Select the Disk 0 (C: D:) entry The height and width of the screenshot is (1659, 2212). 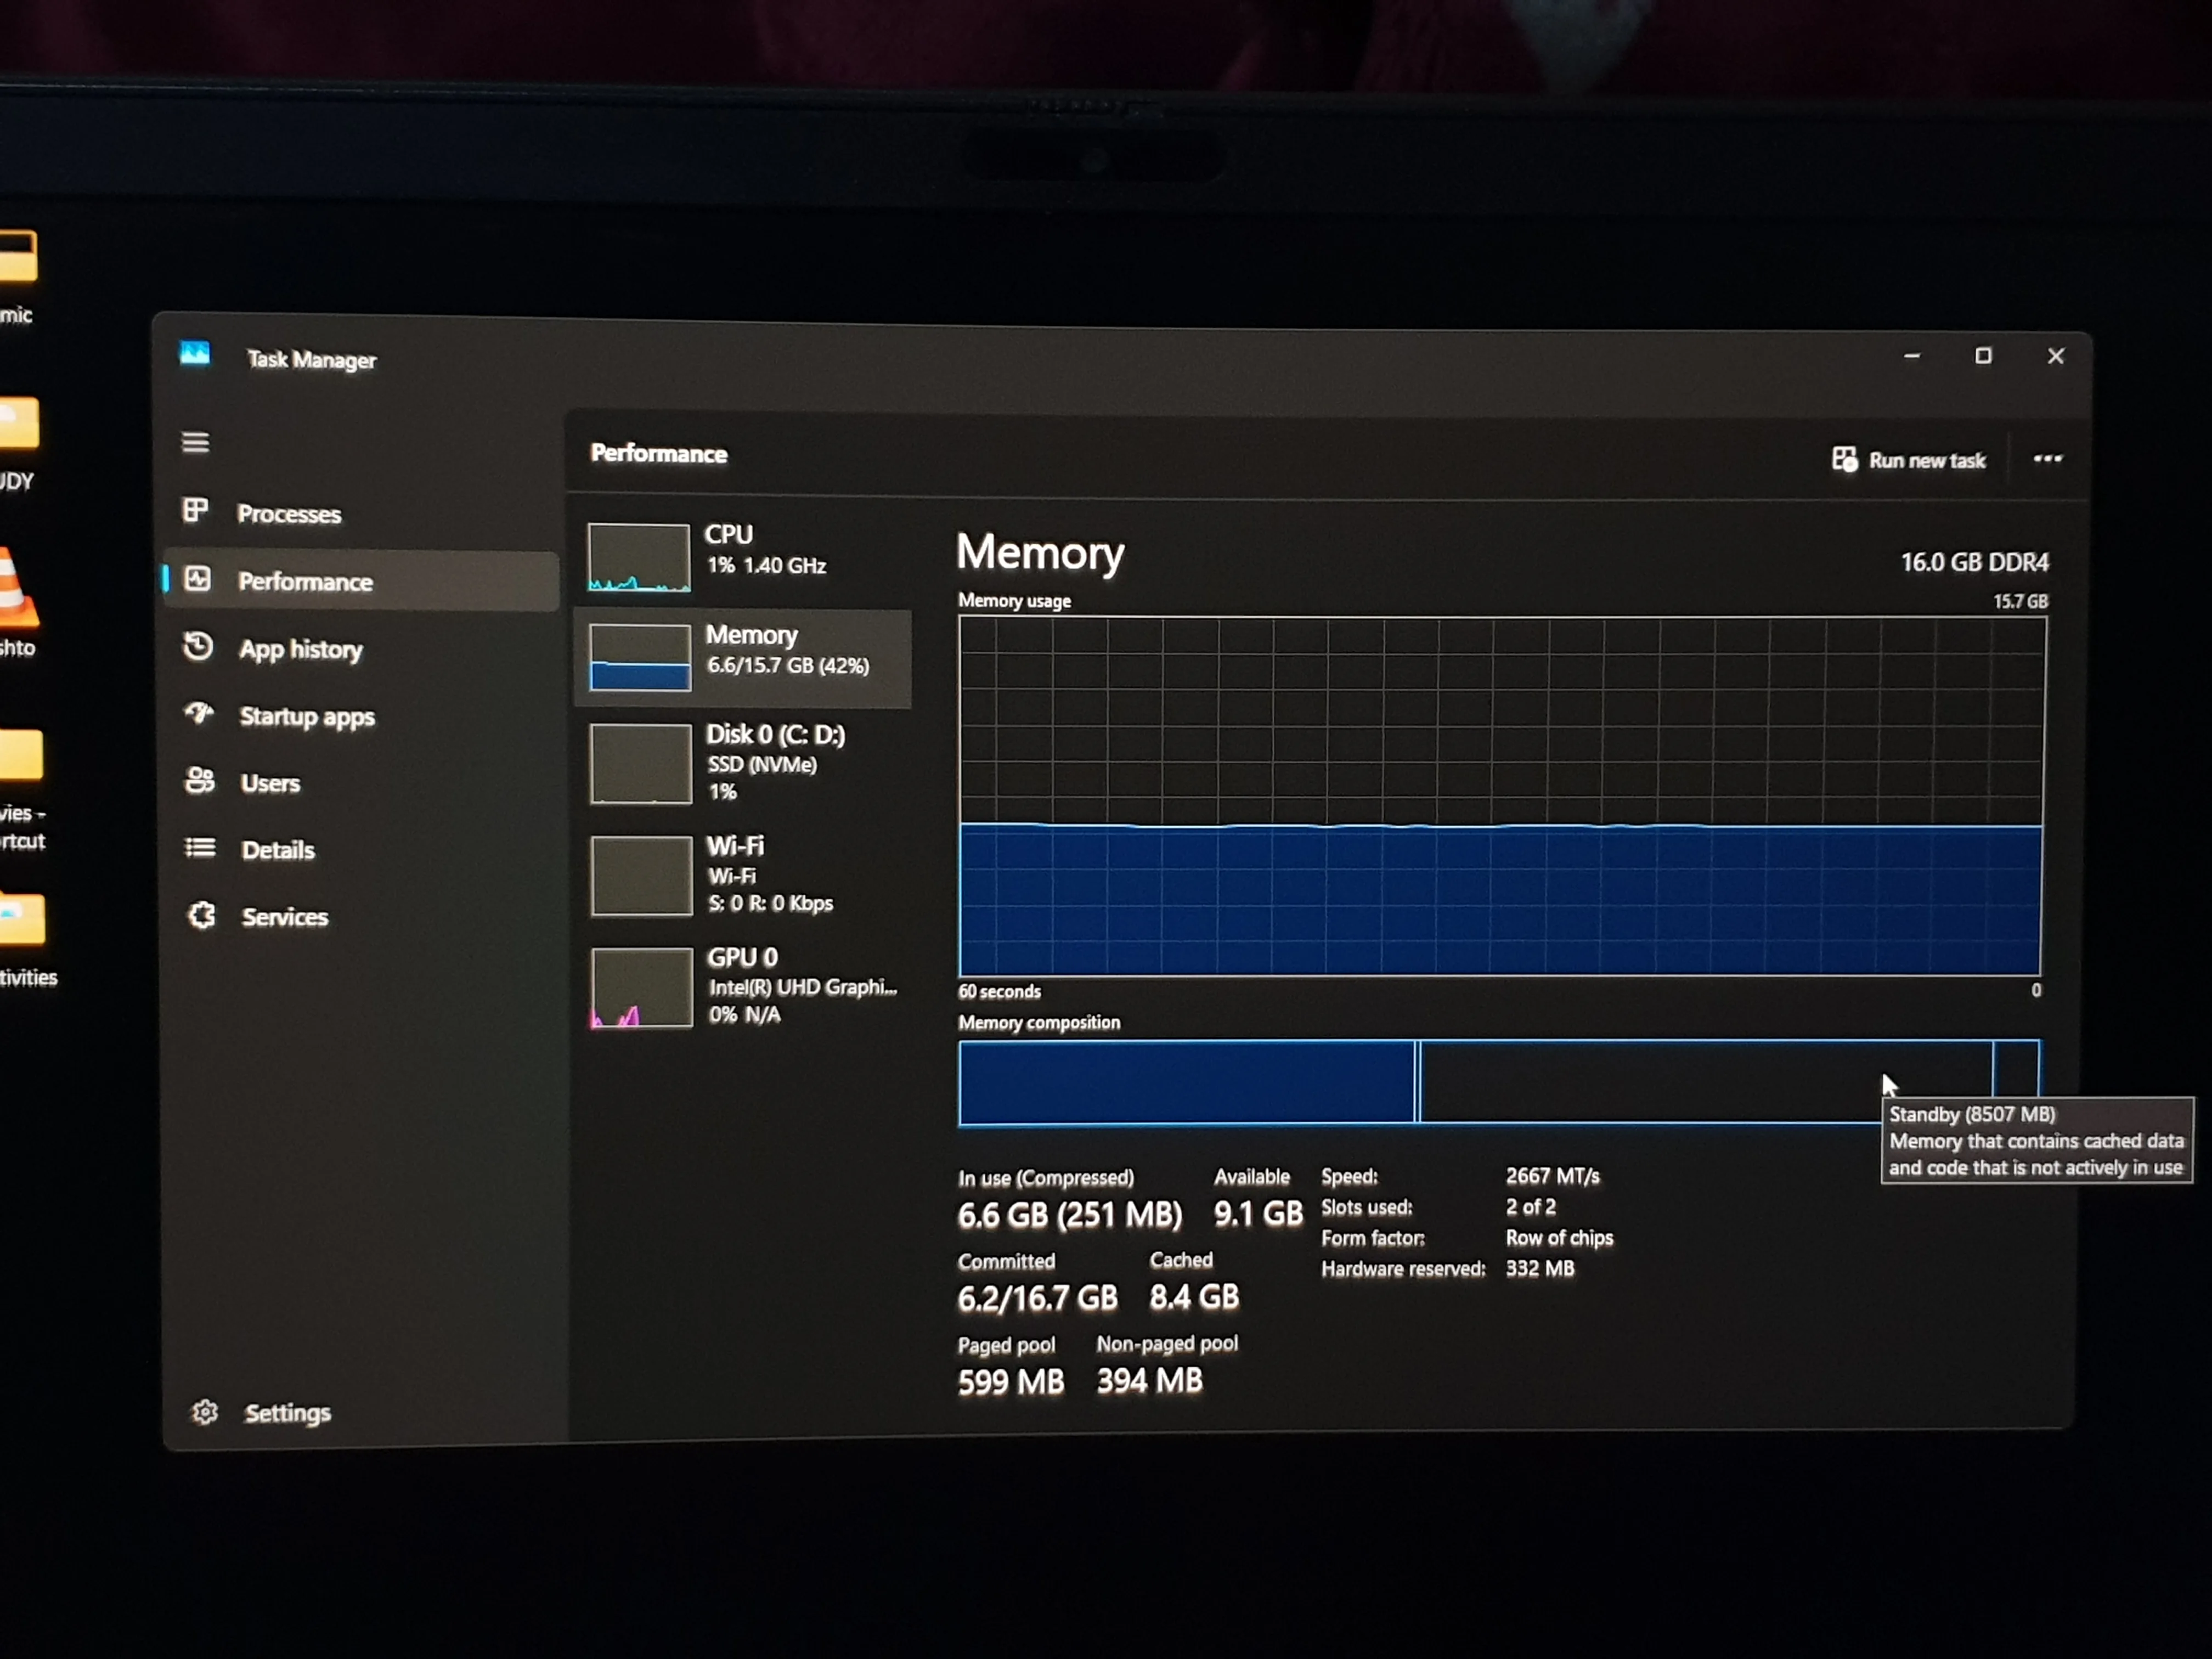coord(744,764)
